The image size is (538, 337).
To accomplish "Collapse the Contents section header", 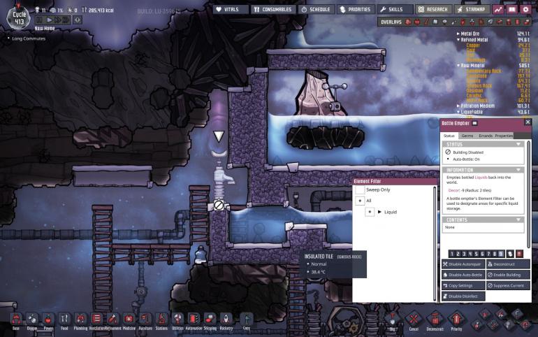I will coord(483,220).
